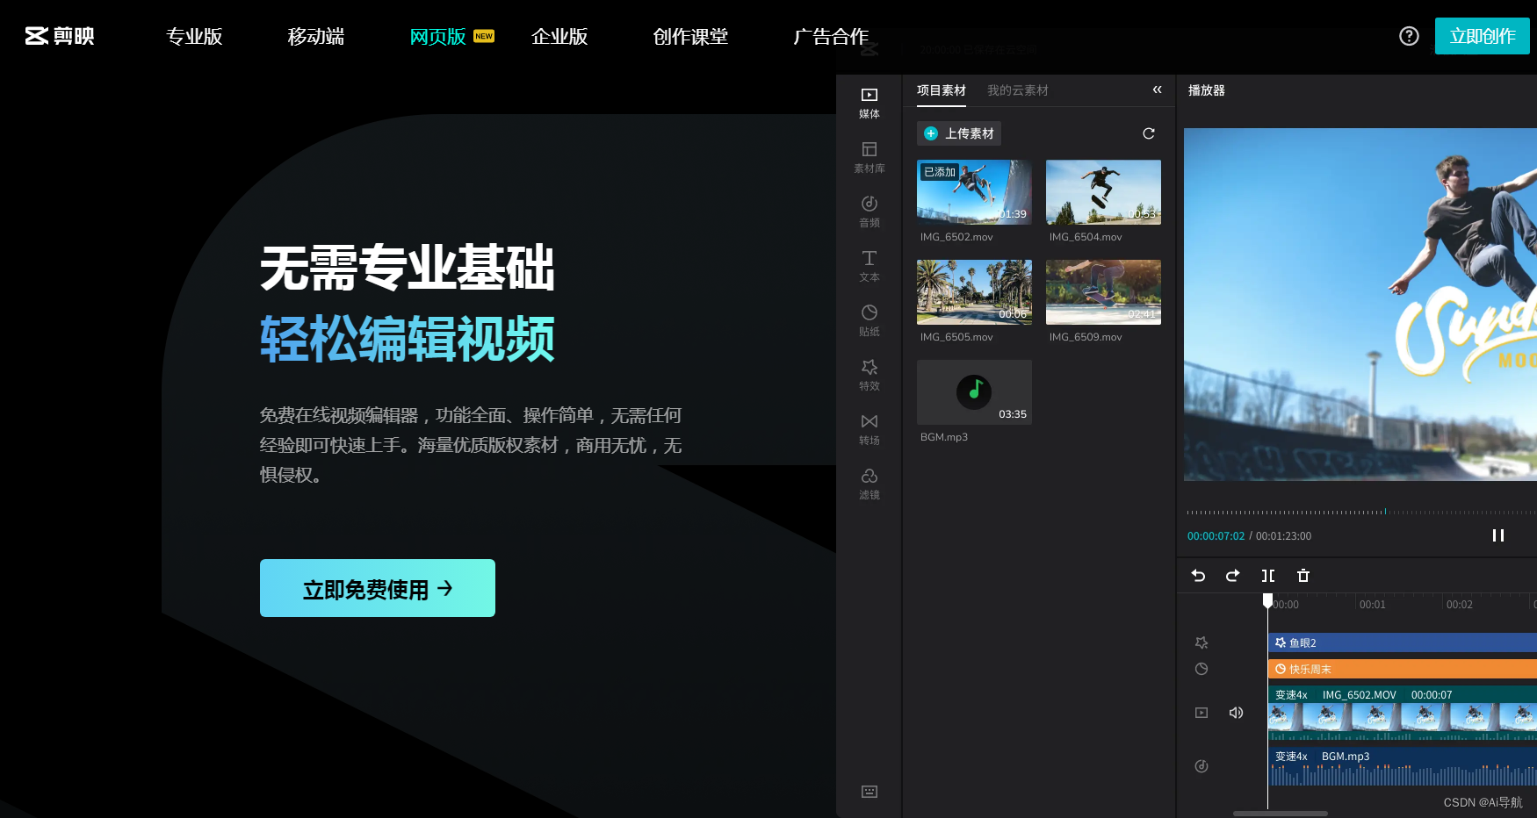Click the effects track icon
Image resolution: width=1537 pixels, height=818 pixels.
pos(1201,642)
